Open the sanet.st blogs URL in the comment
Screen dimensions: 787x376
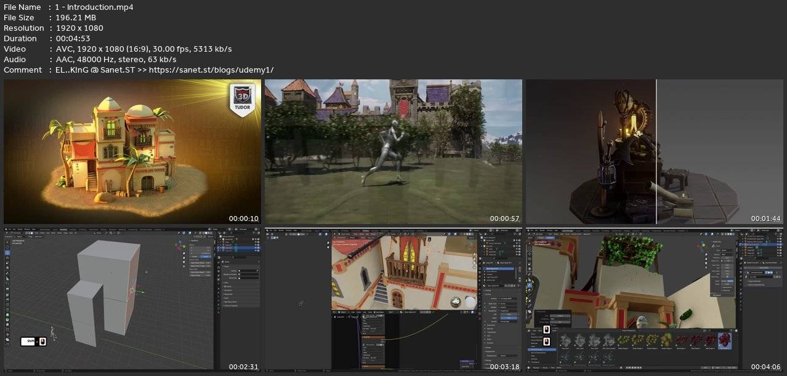coord(211,70)
